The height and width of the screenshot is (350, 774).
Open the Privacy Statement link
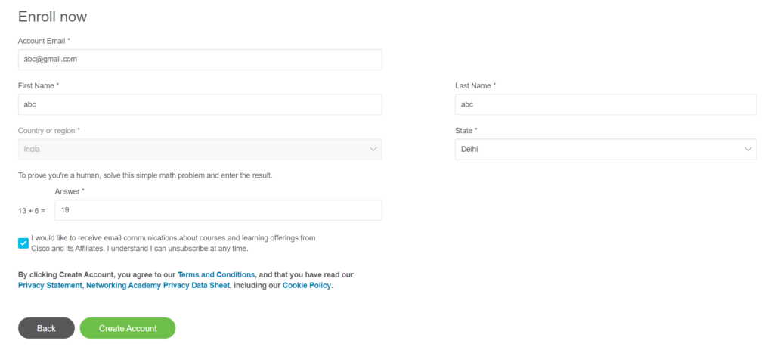pos(50,285)
